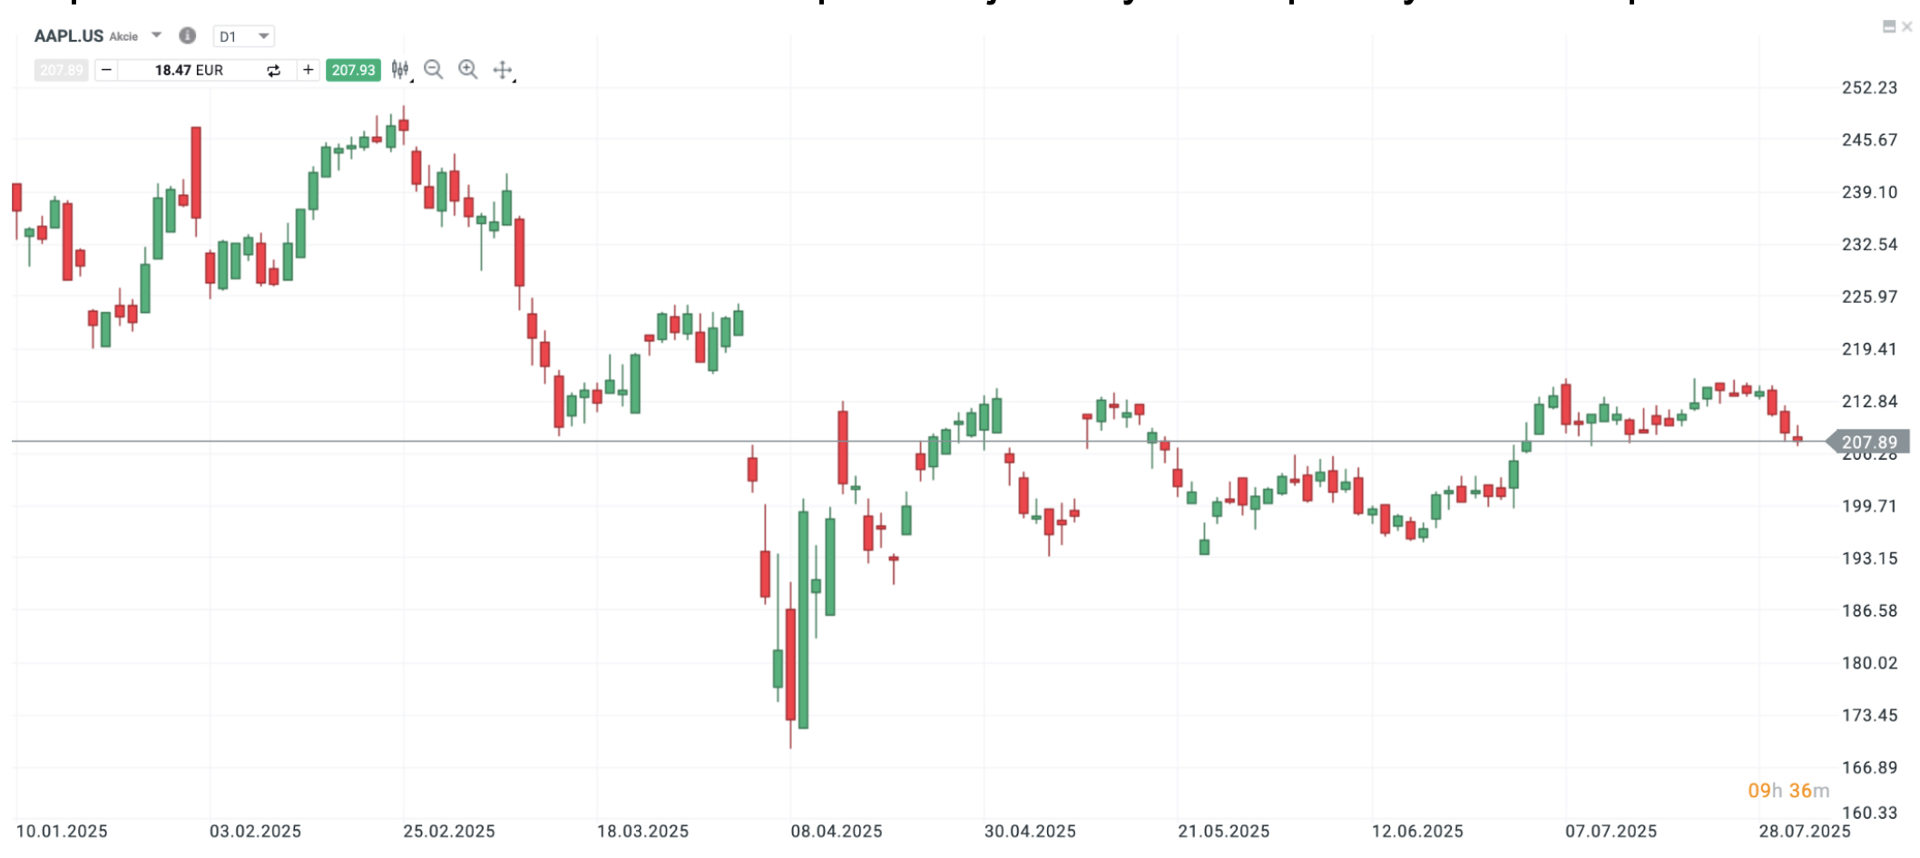Image resolution: width=1920 pixels, height=858 pixels.
Task: Click the grey 207.89 sell price button
Action: tap(61, 70)
